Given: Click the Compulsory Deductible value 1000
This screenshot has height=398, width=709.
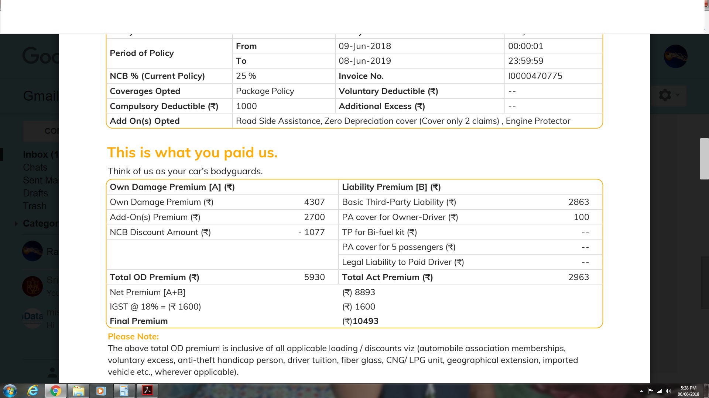Looking at the screenshot, I should point(246,106).
